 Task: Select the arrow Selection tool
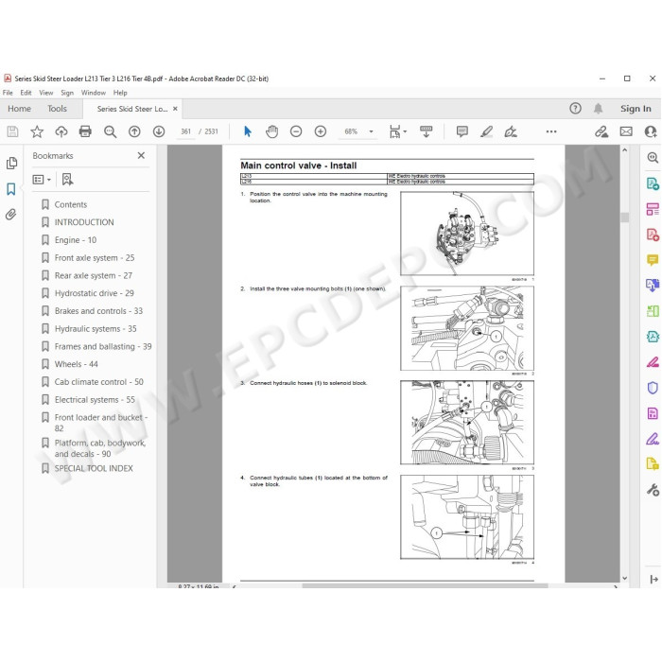point(248,131)
